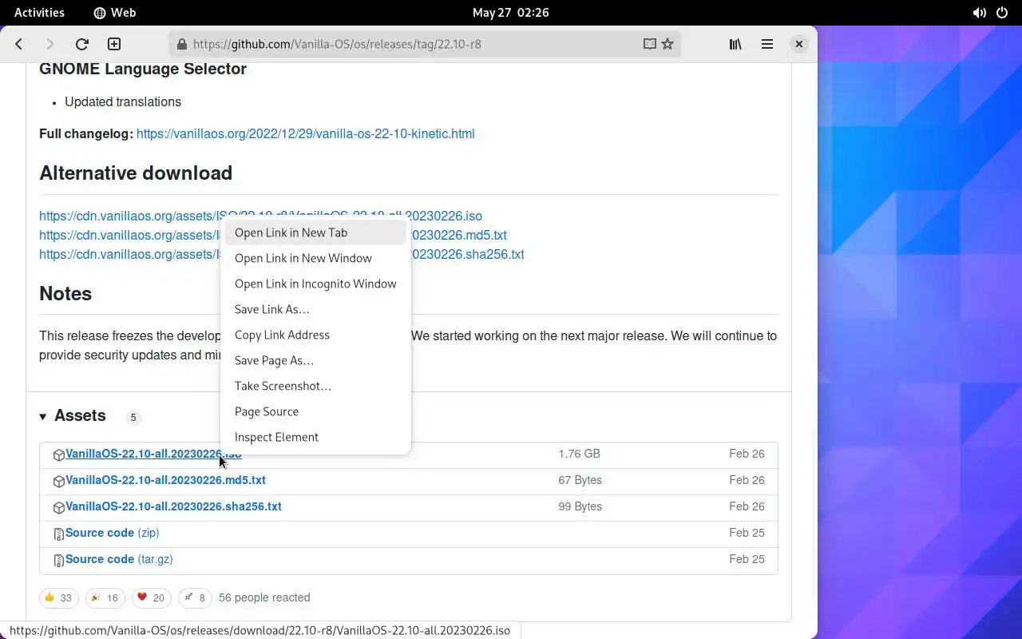Toggle reader mode icon in address bar
Screen dimensions: 1022x639
(650, 44)
